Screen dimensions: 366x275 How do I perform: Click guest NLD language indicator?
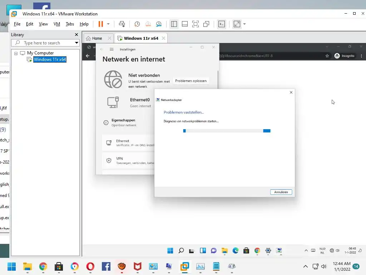pos(322,251)
